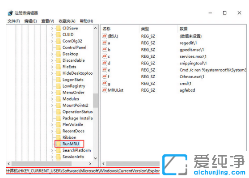Click the LowRegistry folder icon

59,86
